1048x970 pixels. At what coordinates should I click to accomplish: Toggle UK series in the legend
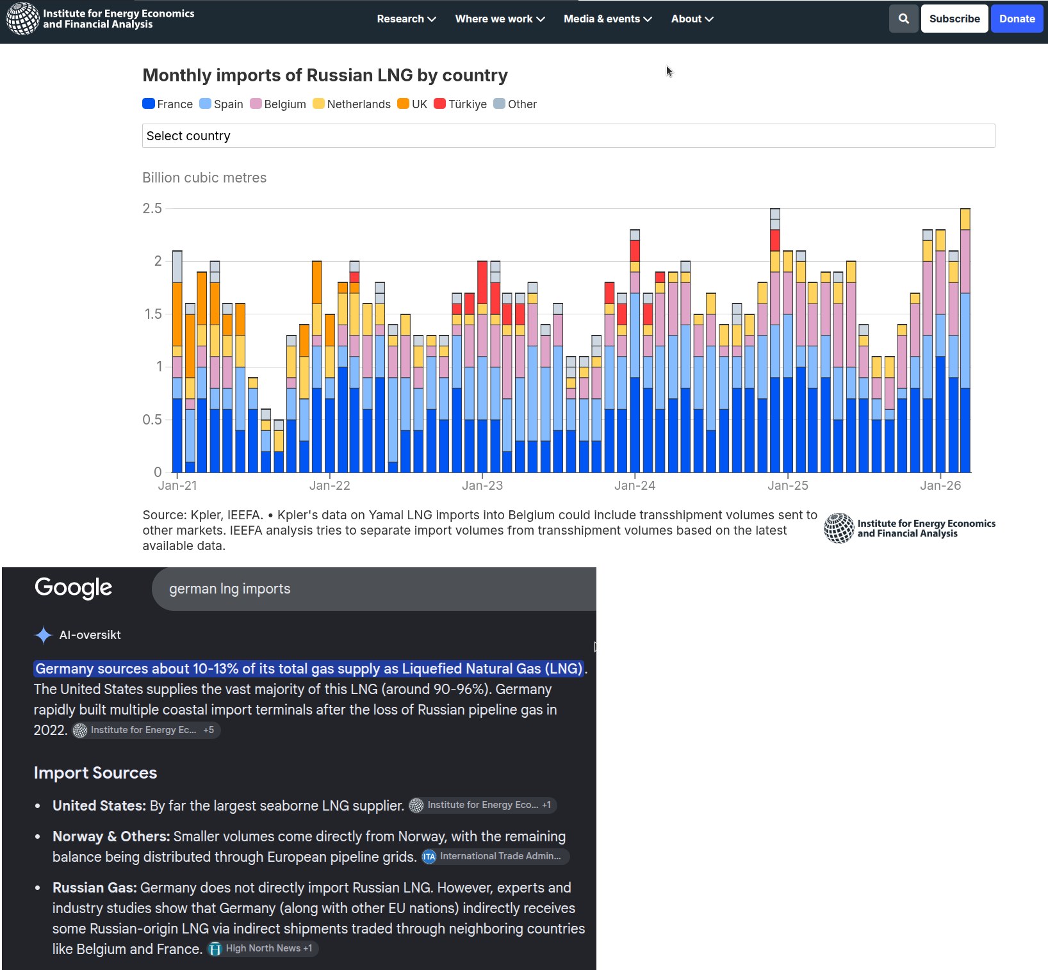(413, 104)
